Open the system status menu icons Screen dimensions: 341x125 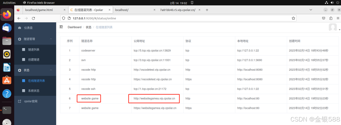(332, 3)
